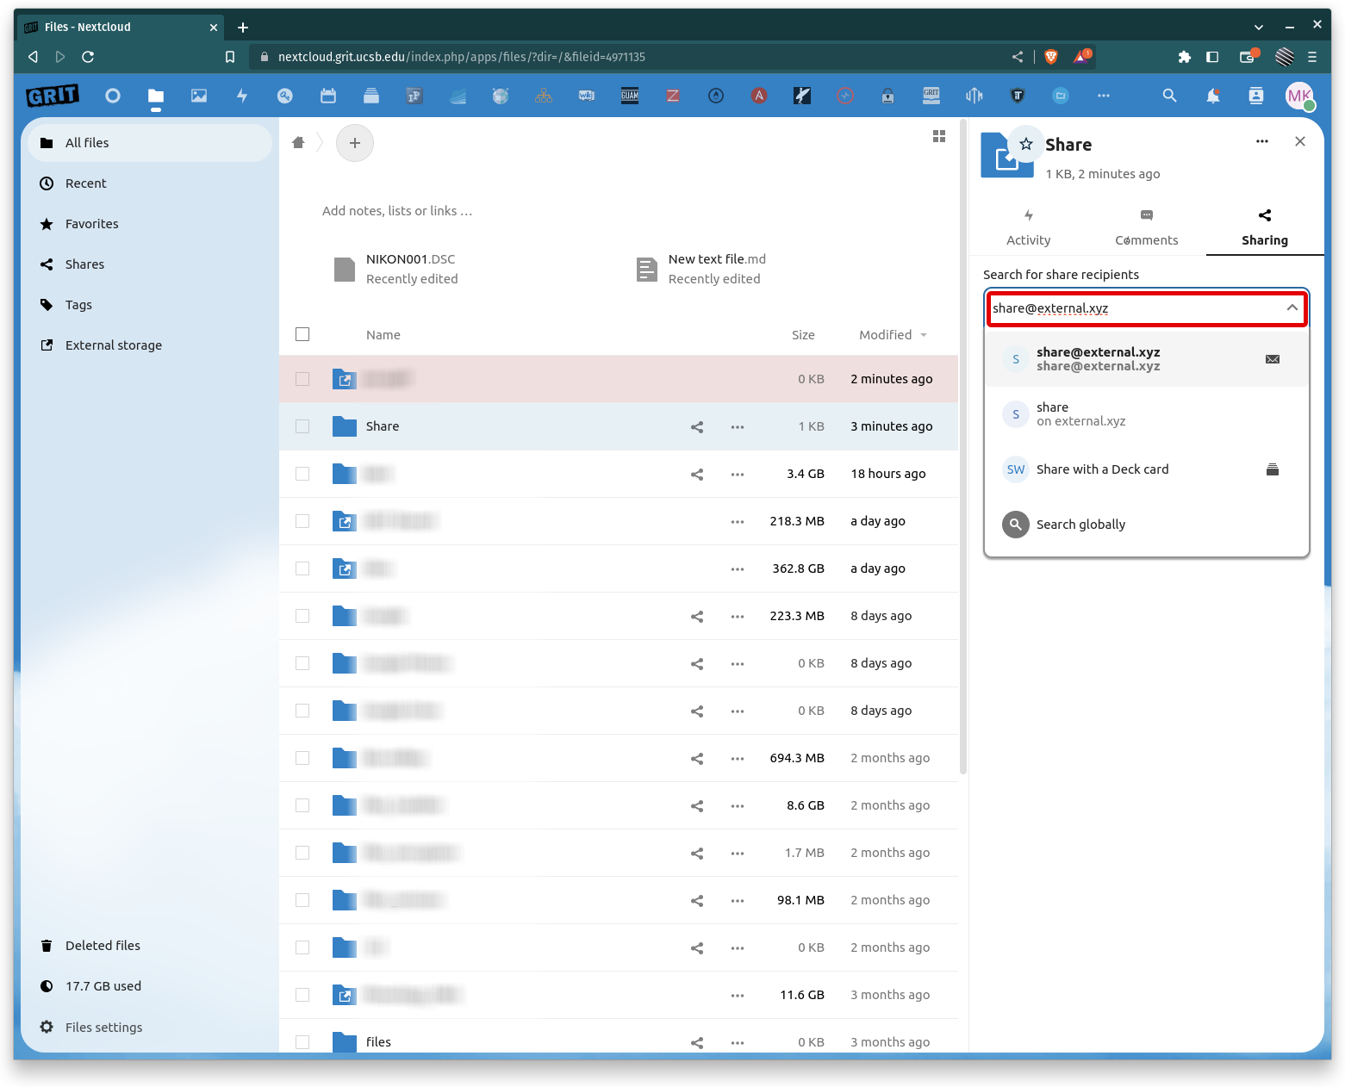The image size is (1345, 1087).
Task: Open the Activity lightning bolt app icon
Action: (x=242, y=96)
